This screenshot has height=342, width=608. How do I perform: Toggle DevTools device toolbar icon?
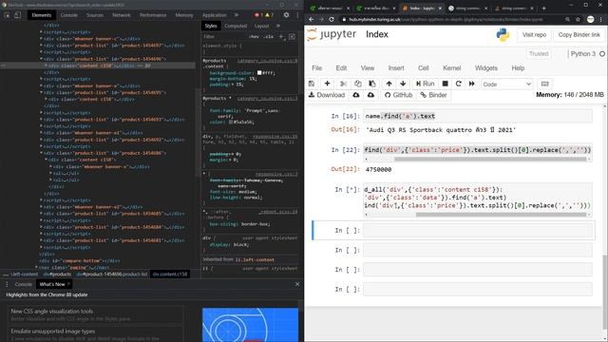17,15
